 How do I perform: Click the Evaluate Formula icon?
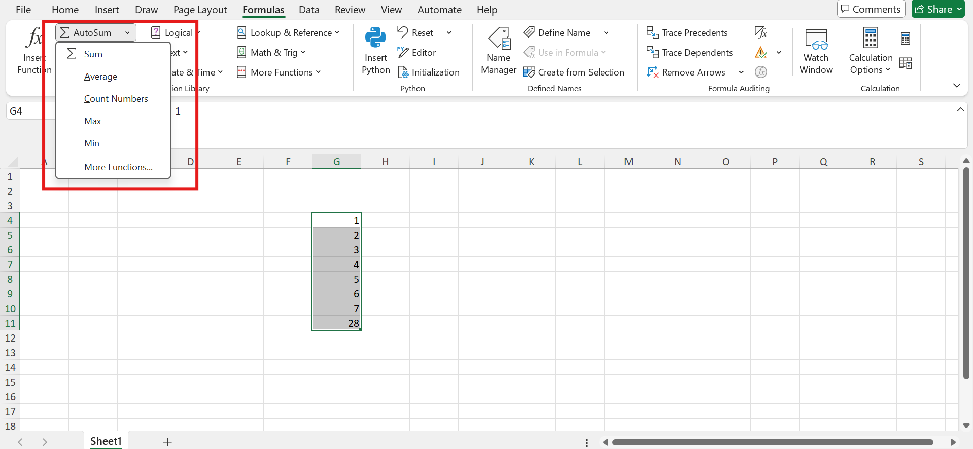coord(761,72)
